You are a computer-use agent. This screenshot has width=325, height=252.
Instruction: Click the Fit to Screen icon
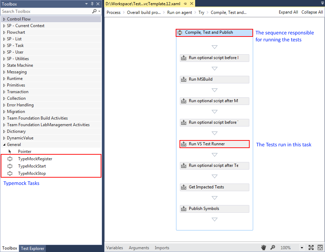click(311, 247)
